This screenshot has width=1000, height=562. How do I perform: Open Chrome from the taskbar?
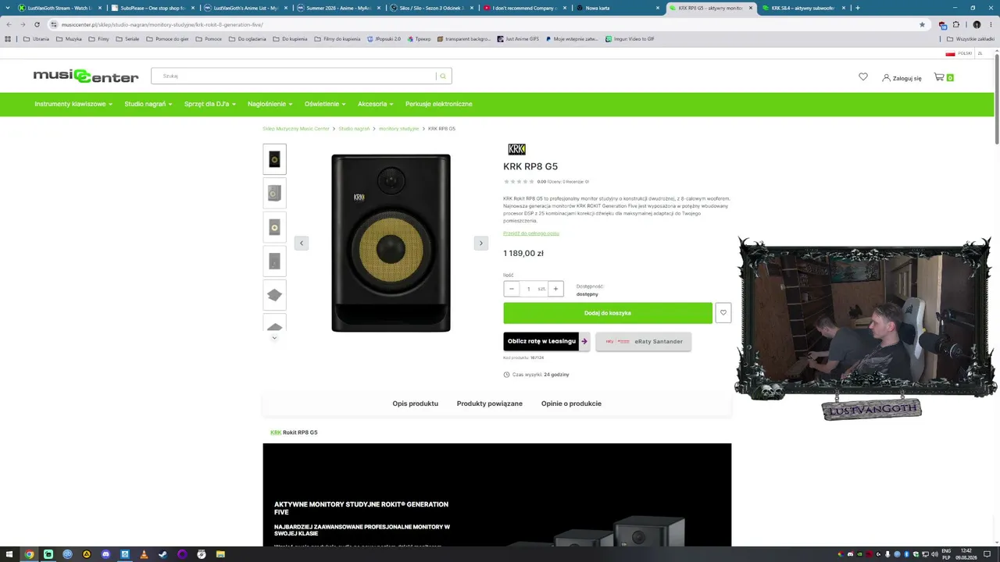[x=29, y=554]
